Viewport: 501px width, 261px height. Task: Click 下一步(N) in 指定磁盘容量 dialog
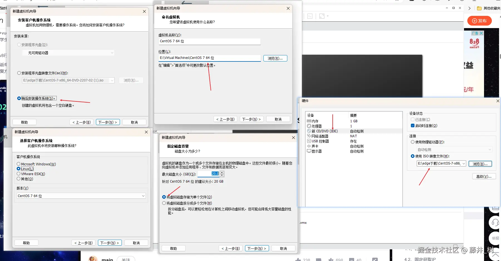257,248
